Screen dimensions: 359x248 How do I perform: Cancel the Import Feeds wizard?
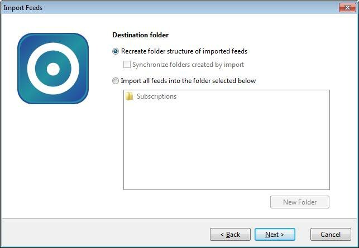click(x=331, y=234)
